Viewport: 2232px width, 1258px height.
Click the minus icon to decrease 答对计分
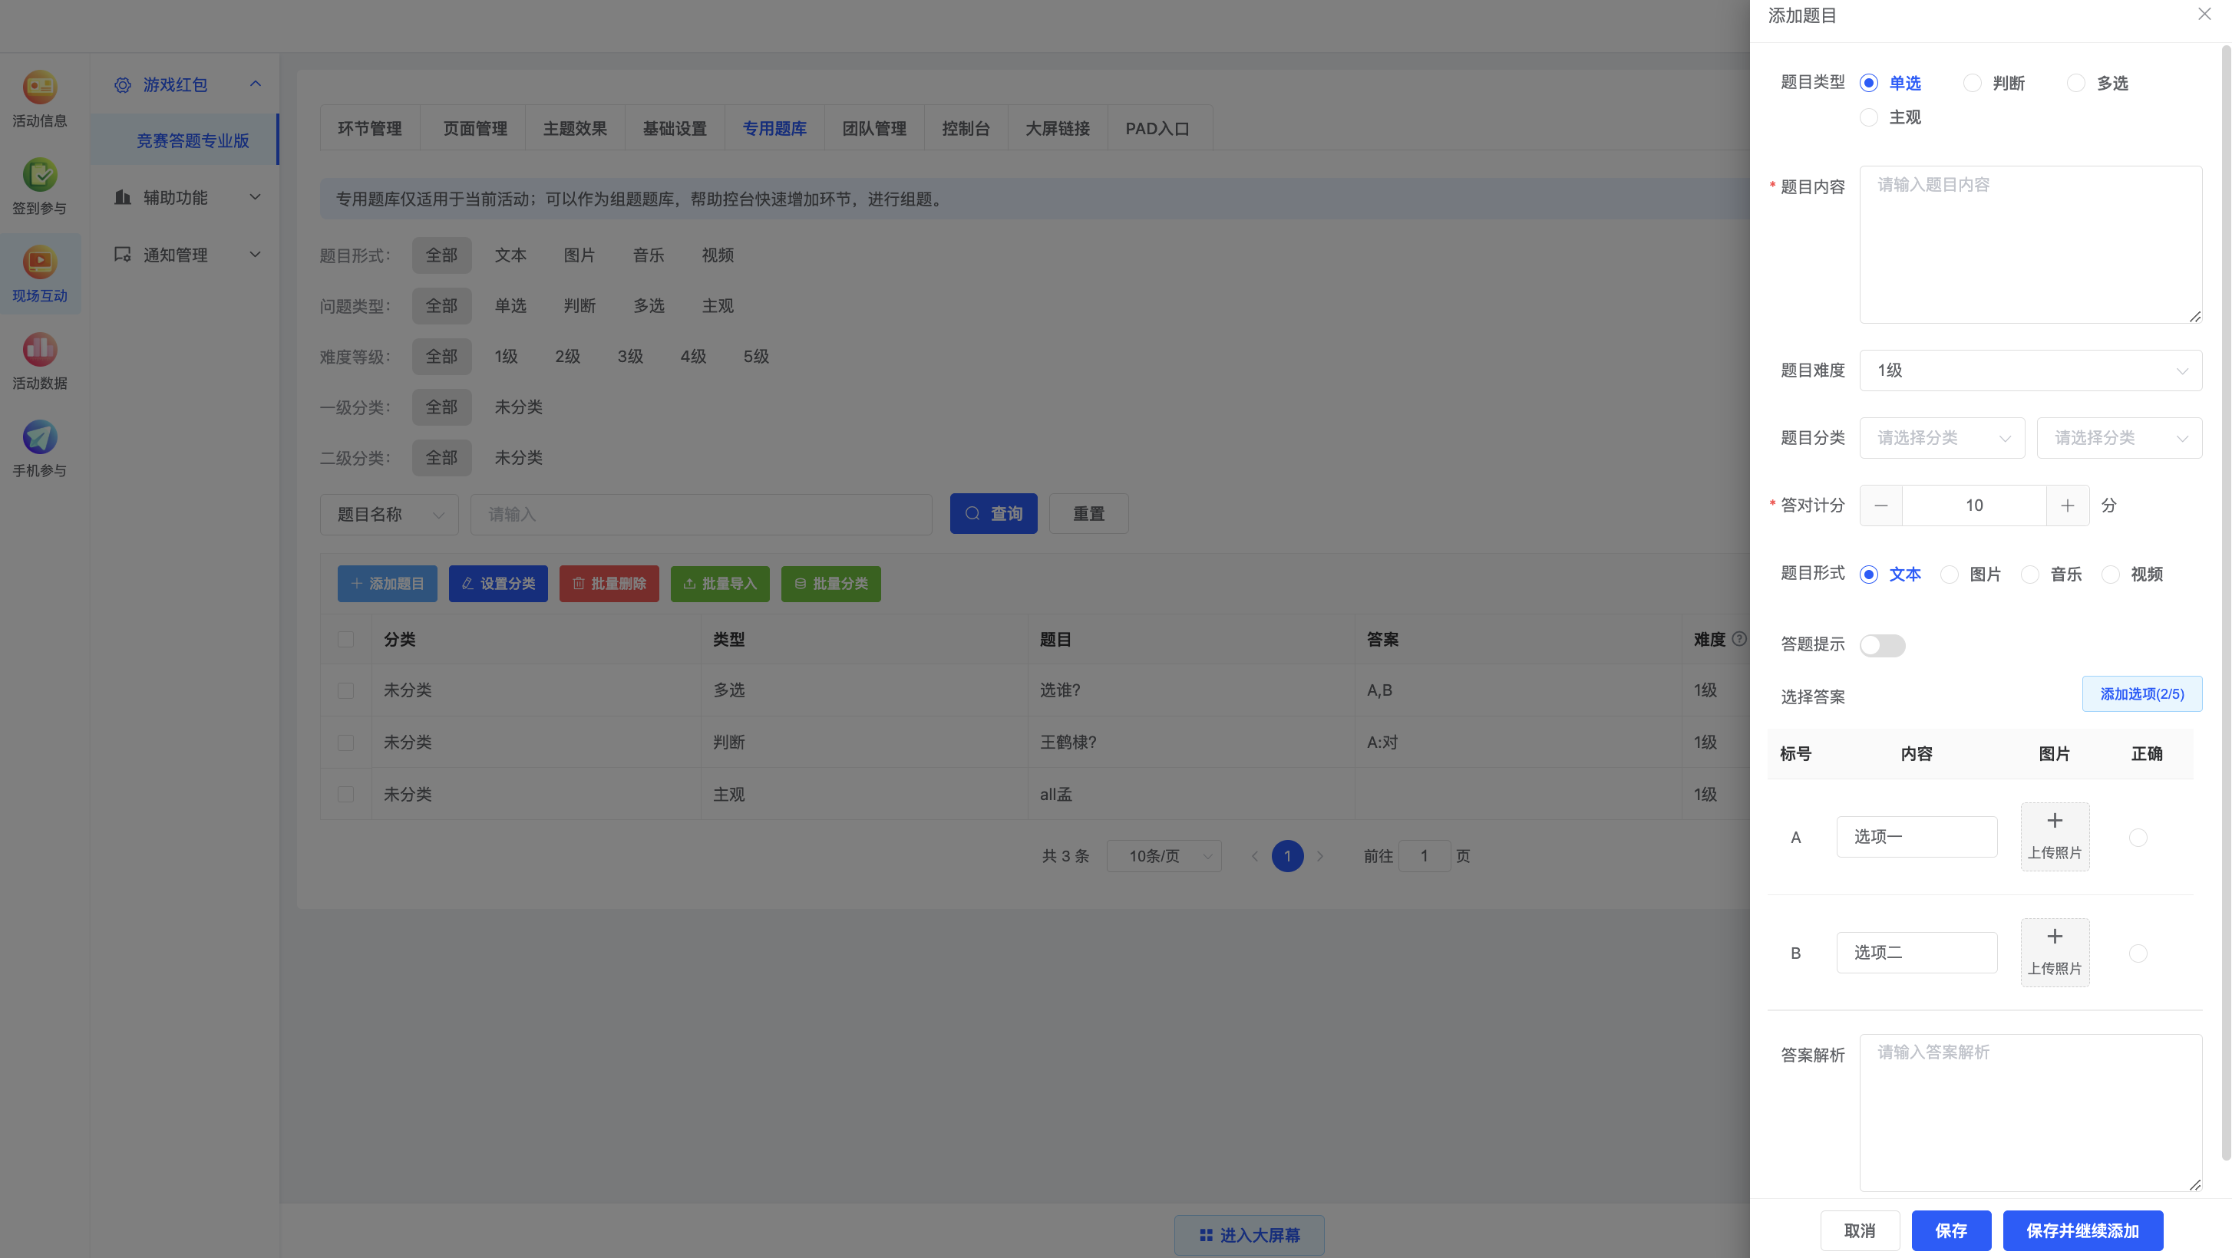(1880, 506)
